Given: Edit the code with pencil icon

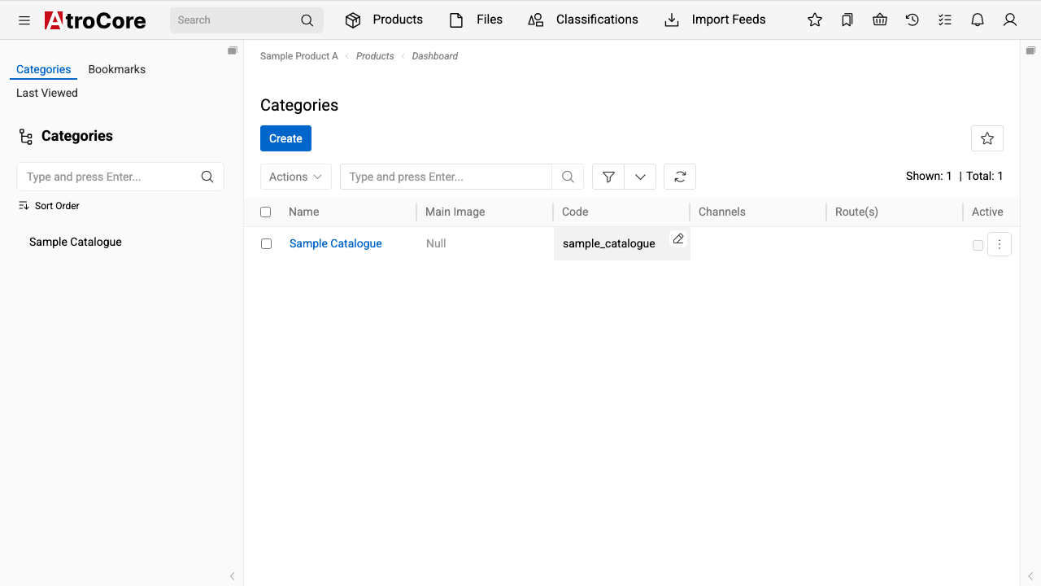Looking at the screenshot, I should pyautogui.click(x=678, y=238).
